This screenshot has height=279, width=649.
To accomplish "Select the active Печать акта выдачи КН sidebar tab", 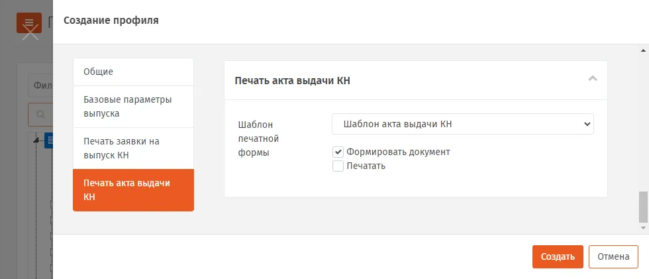I will click(x=133, y=190).
